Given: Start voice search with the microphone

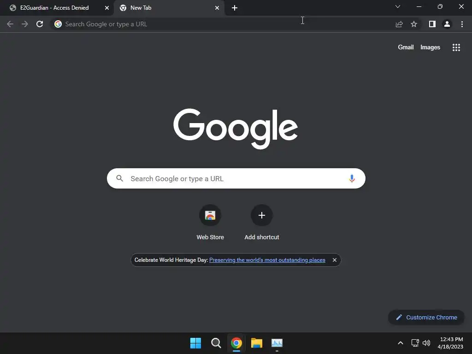Looking at the screenshot, I should tap(352, 178).
